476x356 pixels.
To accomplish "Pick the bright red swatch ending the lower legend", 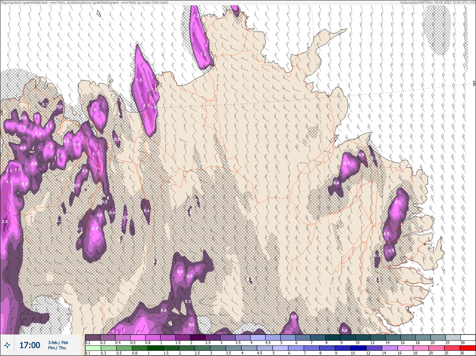I will (x=468, y=349).
